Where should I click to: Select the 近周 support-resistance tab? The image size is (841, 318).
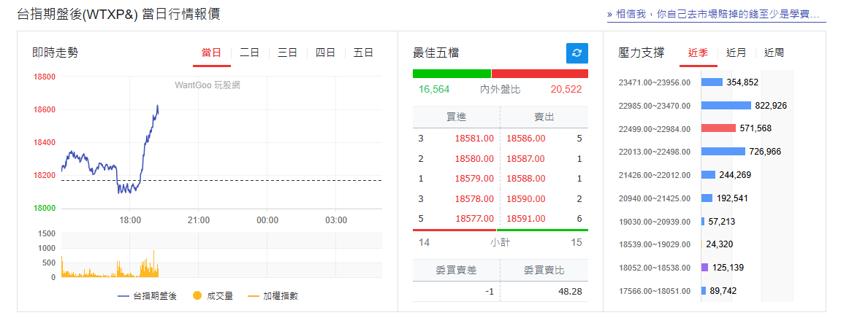click(x=774, y=53)
